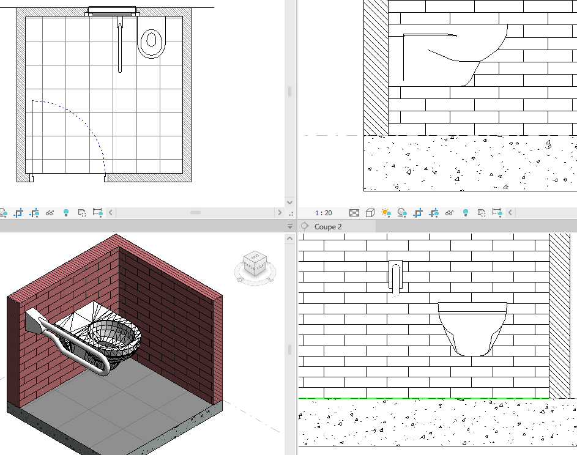
Task: Open Detail Level options in the section view bar
Action: coord(354,213)
